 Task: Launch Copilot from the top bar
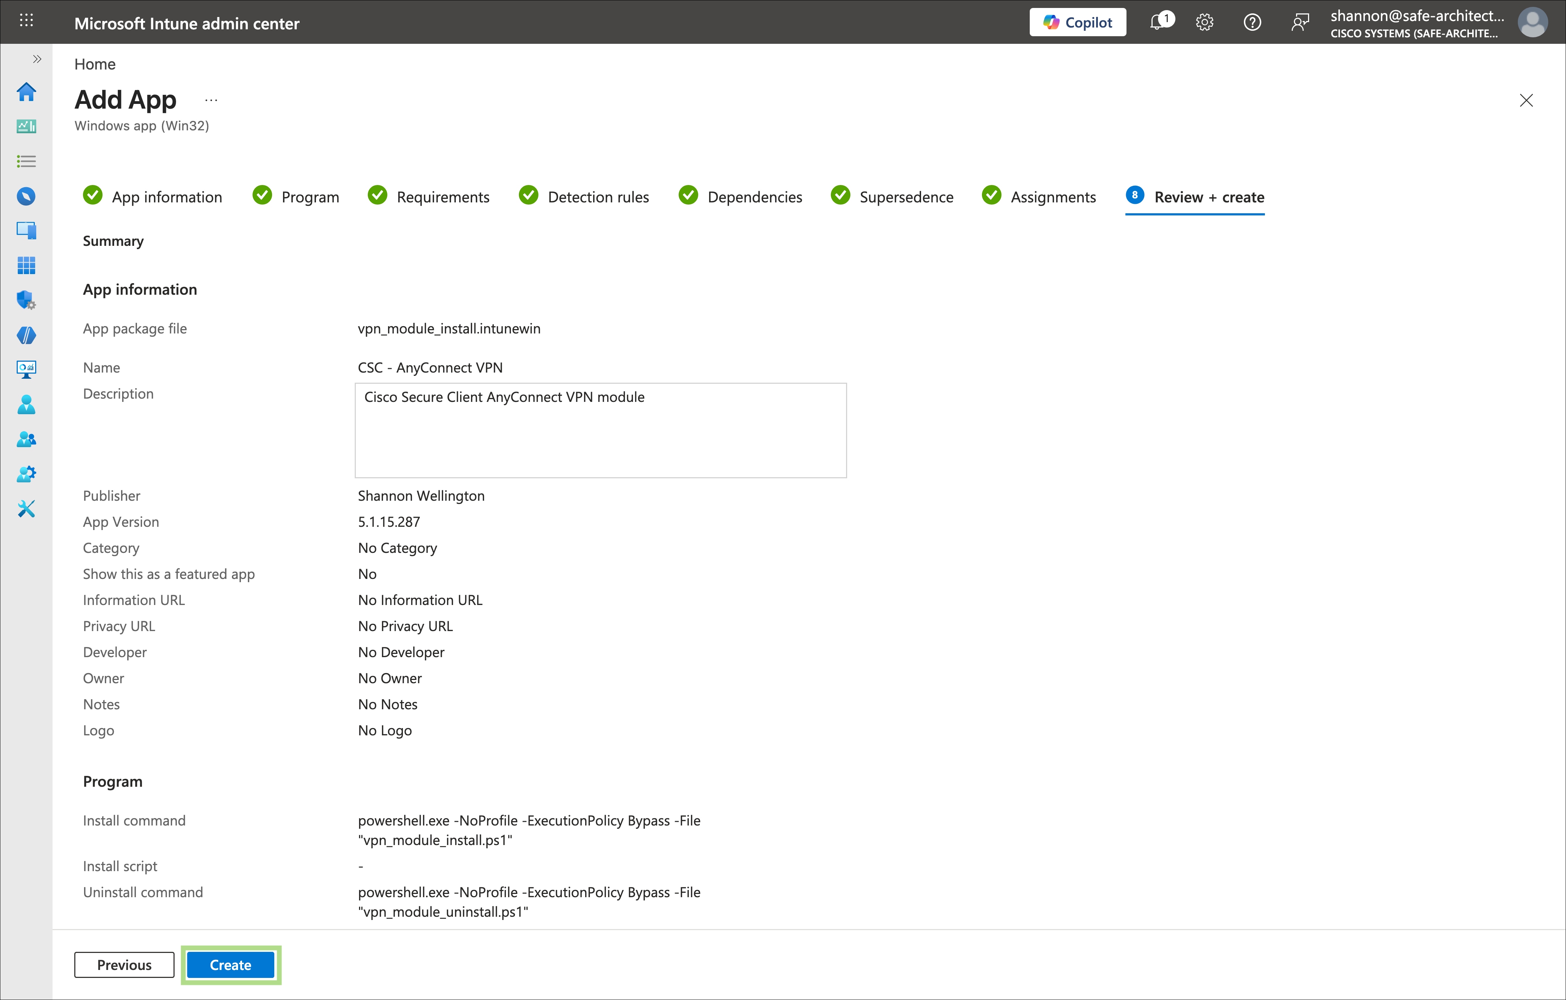click(1078, 23)
